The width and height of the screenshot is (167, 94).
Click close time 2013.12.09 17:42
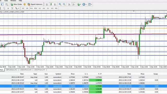pos(125,77)
